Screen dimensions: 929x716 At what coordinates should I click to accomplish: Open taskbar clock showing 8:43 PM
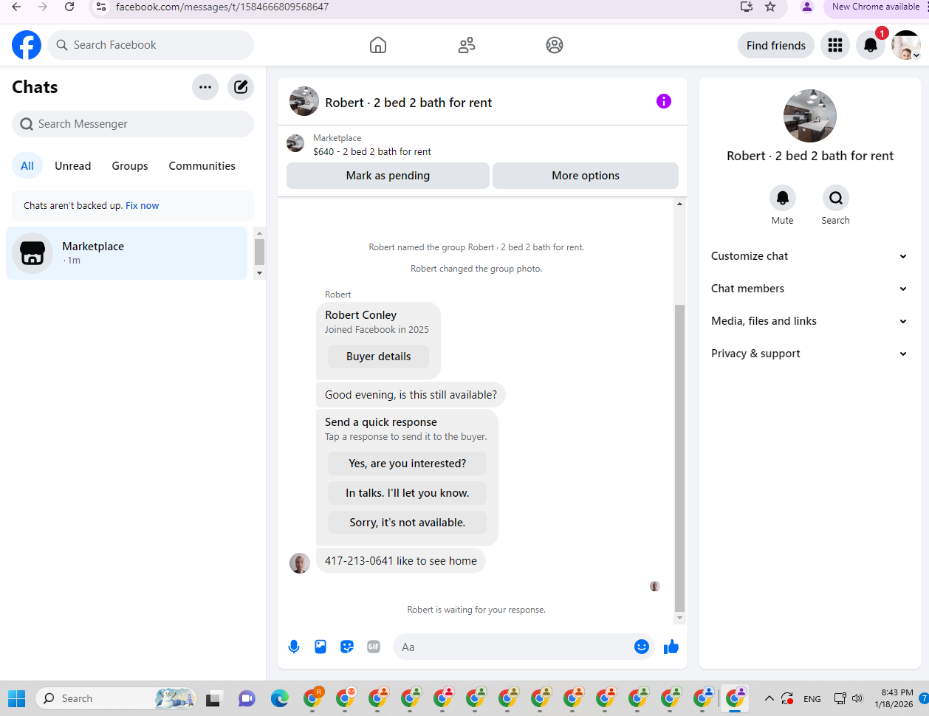[894, 698]
